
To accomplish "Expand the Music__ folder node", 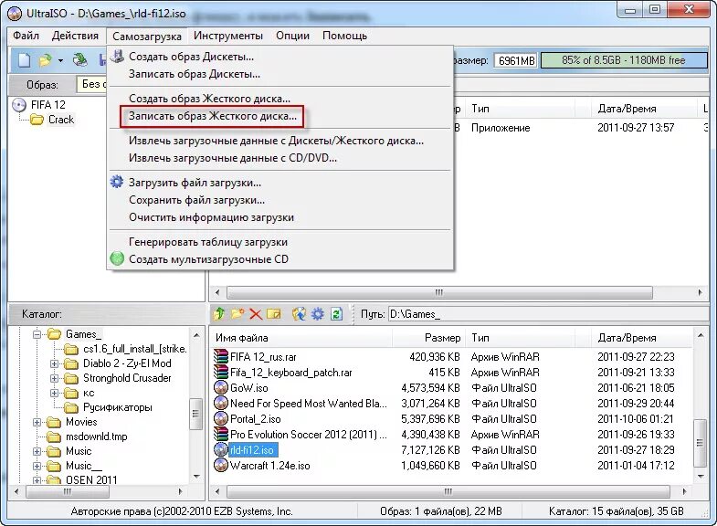I will pos(37,466).
